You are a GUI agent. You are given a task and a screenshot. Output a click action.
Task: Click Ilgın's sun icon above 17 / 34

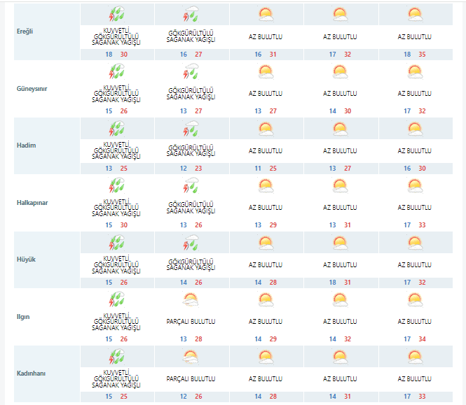tap(415, 299)
